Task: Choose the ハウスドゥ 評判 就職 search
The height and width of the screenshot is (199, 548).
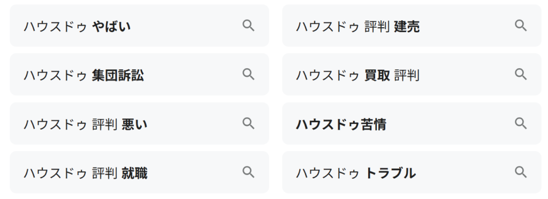Action: click(140, 172)
